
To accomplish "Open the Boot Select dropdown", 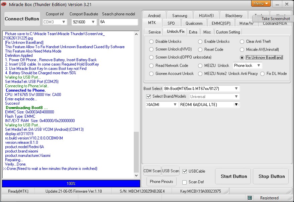I will point(201,89).
